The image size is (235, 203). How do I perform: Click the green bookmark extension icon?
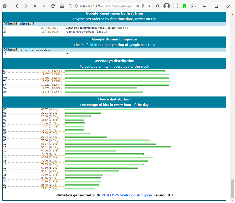[x=185, y=6]
